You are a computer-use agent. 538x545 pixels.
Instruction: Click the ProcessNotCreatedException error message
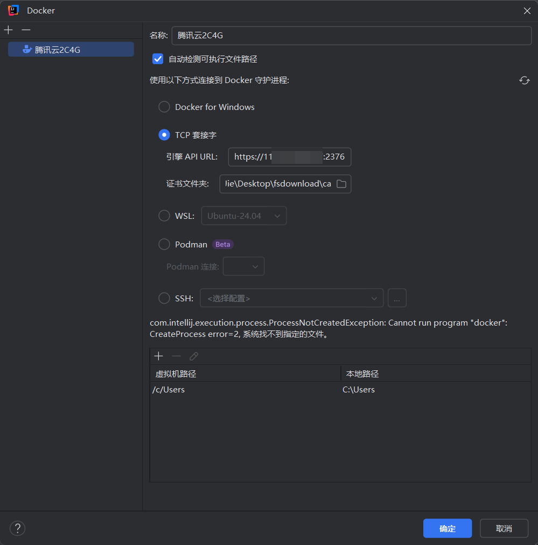click(328, 328)
